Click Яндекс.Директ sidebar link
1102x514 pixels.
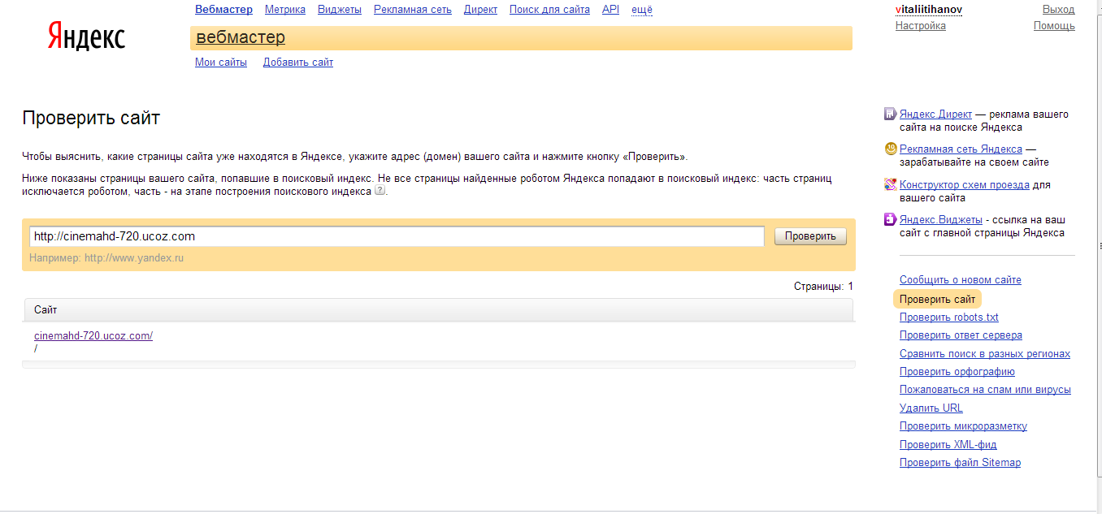pos(935,114)
